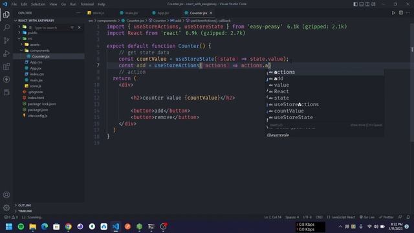Expand the public folder
The height and width of the screenshot is (233, 414).
[32, 33]
